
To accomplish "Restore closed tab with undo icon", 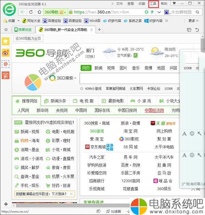I will [x=197, y=30].
